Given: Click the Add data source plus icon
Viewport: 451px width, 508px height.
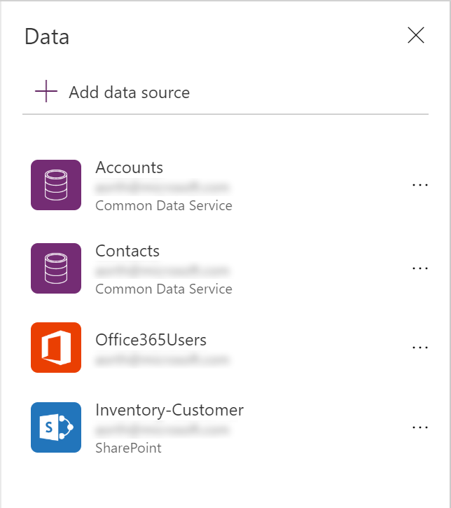Looking at the screenshot, I should tap(46, 91).
